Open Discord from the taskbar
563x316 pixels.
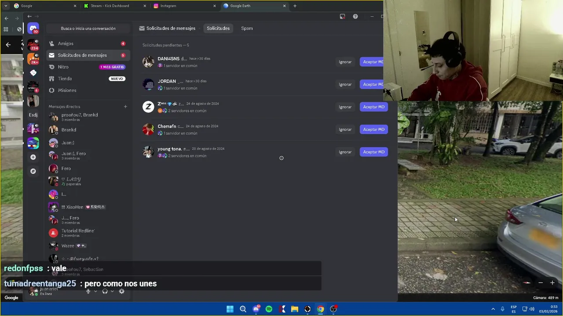(x=256, y=309)
